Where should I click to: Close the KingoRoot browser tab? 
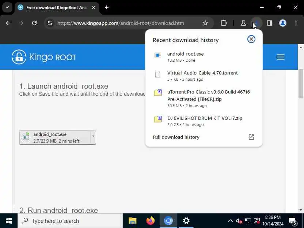point(94,7)
